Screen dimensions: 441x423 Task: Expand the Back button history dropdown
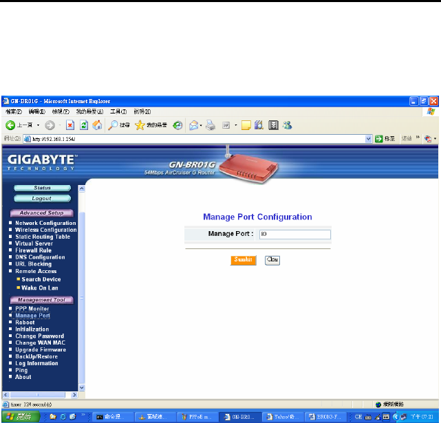38,125
